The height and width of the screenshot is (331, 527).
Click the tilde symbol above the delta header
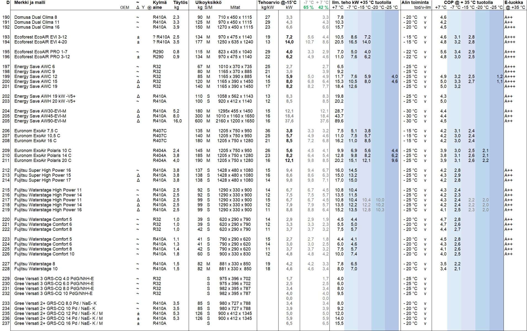[x=138, y=2]
